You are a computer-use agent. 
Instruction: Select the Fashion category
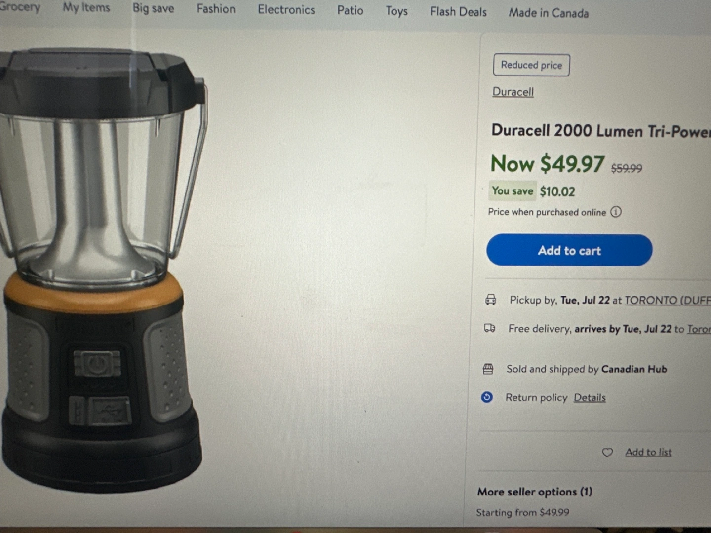pyautogui.click(x=216, y=9)
